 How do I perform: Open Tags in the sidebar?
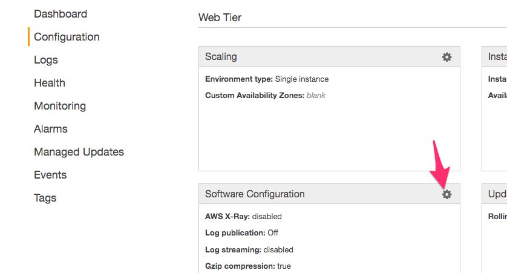(45, 197)
